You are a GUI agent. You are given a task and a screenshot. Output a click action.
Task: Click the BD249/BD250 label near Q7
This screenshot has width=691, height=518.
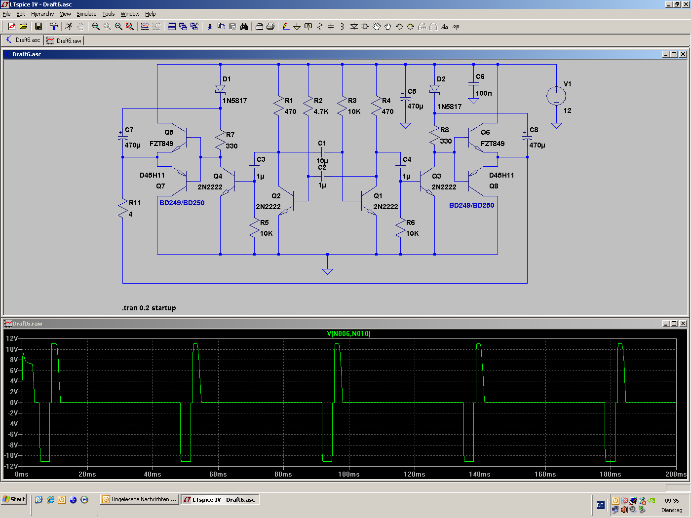[x=182, y=203]
